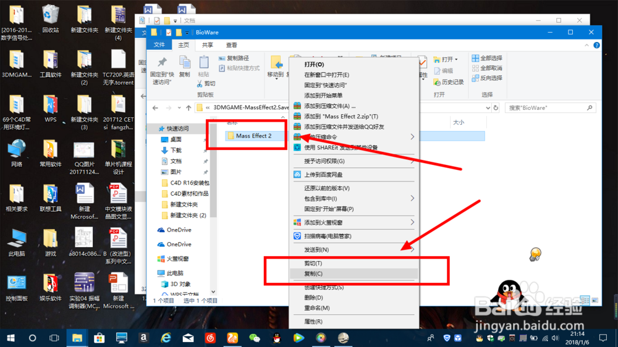Open recent locations dropdown arrow
This screenshot has width=618, height=347.
coord(179,107)
